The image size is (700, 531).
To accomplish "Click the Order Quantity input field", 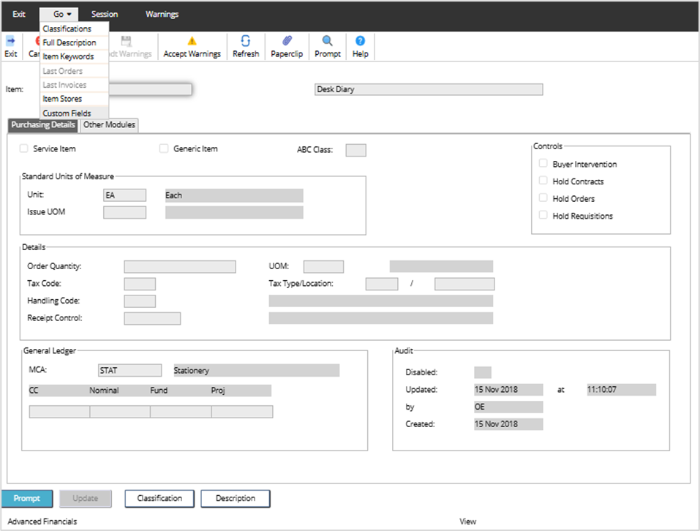I will [180, 266].
